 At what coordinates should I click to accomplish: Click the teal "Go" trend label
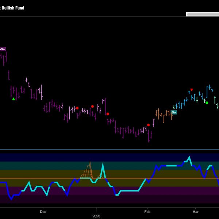click(x=174, y=112)
